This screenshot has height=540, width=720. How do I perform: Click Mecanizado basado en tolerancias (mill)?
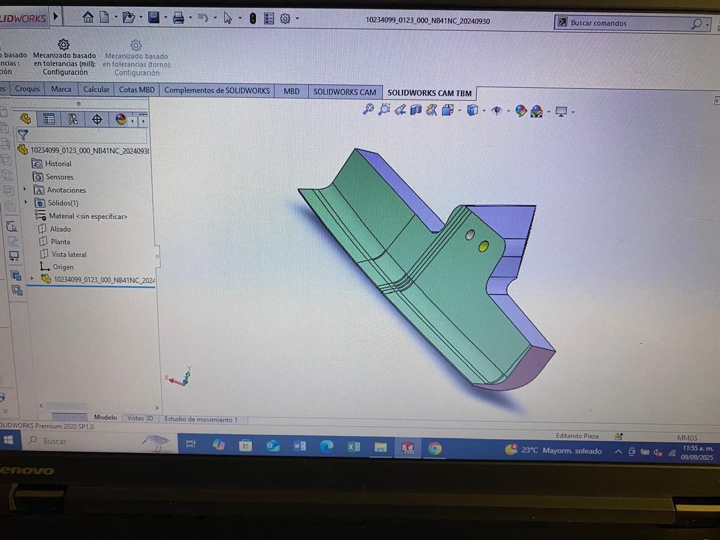(x=64, y=56)
